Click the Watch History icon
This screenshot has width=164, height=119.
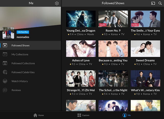click(x=5, y=81)
